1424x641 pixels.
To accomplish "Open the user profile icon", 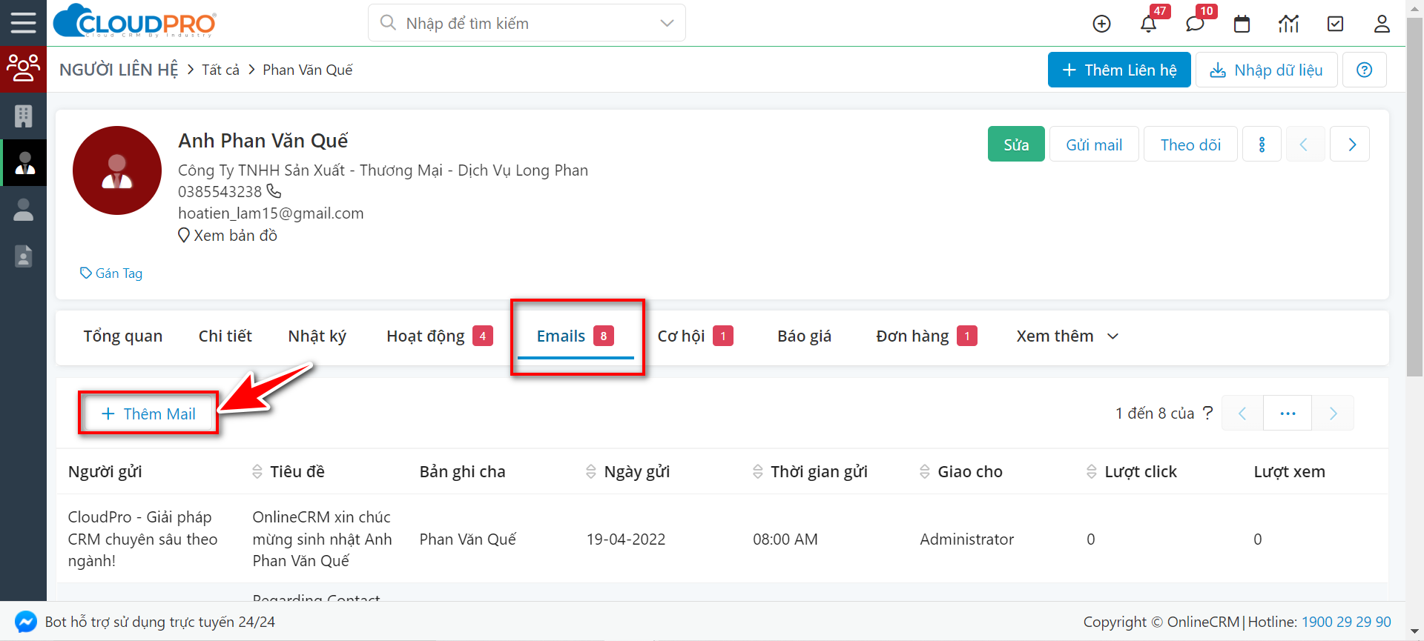I will click(1382, 24).
